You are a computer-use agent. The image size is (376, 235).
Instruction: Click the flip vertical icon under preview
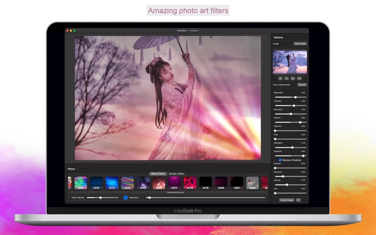[293, 78]
